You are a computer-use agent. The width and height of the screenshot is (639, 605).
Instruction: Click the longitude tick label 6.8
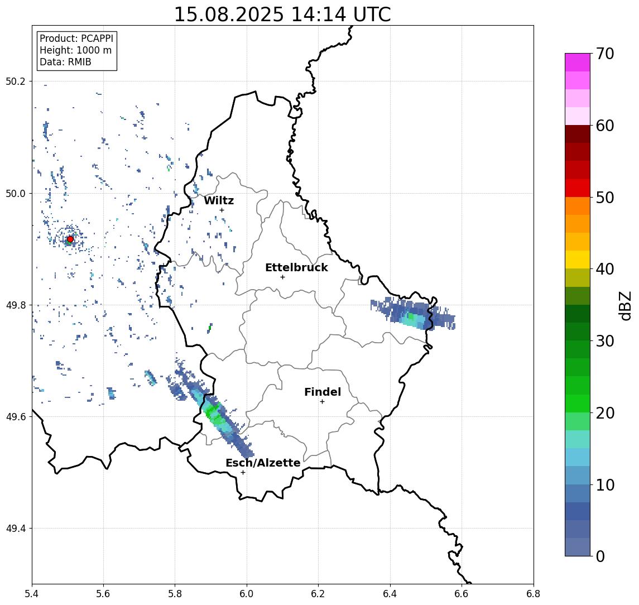[534, 594]
